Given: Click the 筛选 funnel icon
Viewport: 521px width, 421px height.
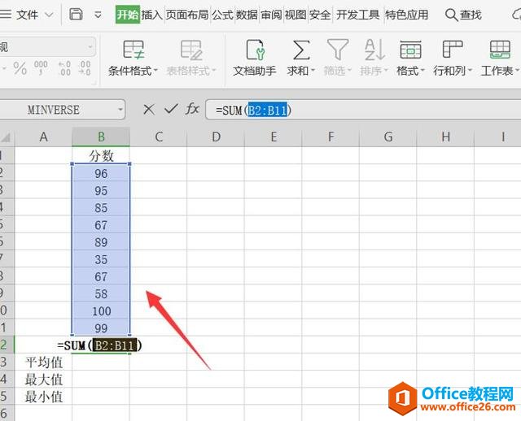Looking at the screenshot, I should [x=338, y=50].
